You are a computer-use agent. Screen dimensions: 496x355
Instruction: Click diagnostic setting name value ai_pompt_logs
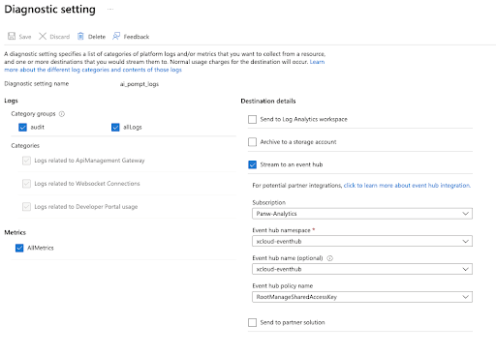(x=139, y=84)
